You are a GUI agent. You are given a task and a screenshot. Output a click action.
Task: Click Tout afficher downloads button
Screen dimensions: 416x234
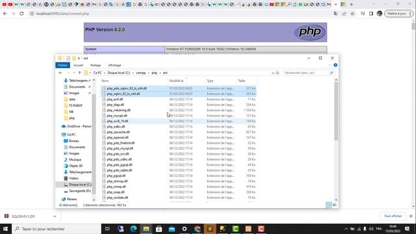pos(393,216)
